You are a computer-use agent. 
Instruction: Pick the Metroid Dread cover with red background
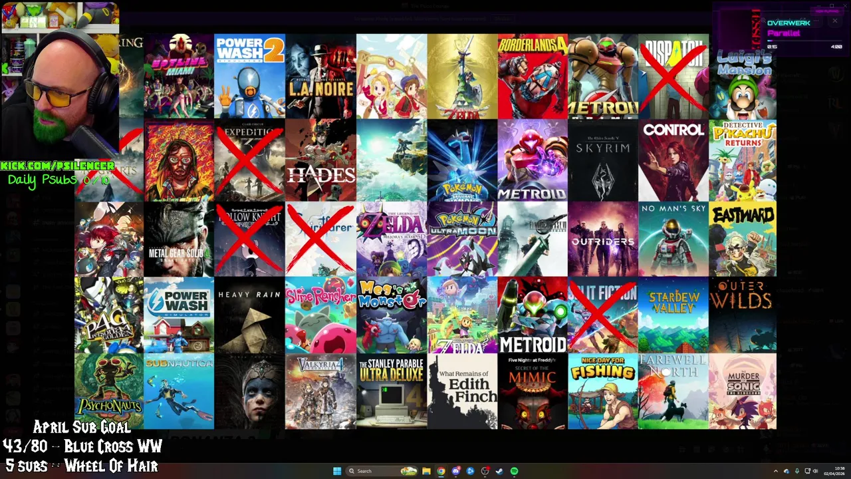533,315
